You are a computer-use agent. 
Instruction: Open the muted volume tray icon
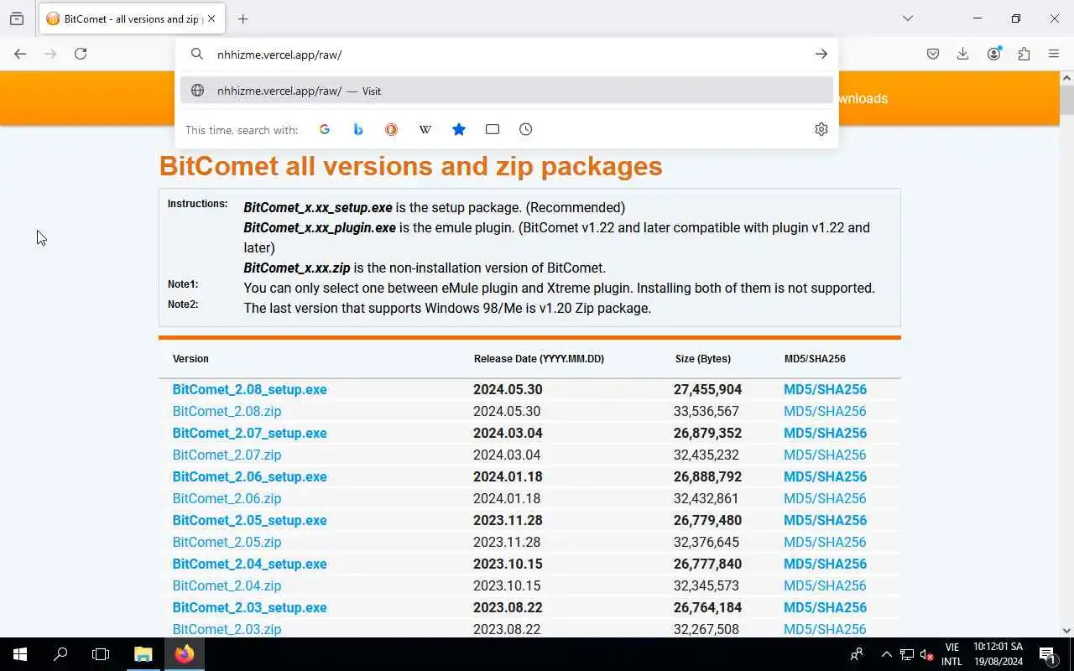pyautogui.click(x=926, y=654)
